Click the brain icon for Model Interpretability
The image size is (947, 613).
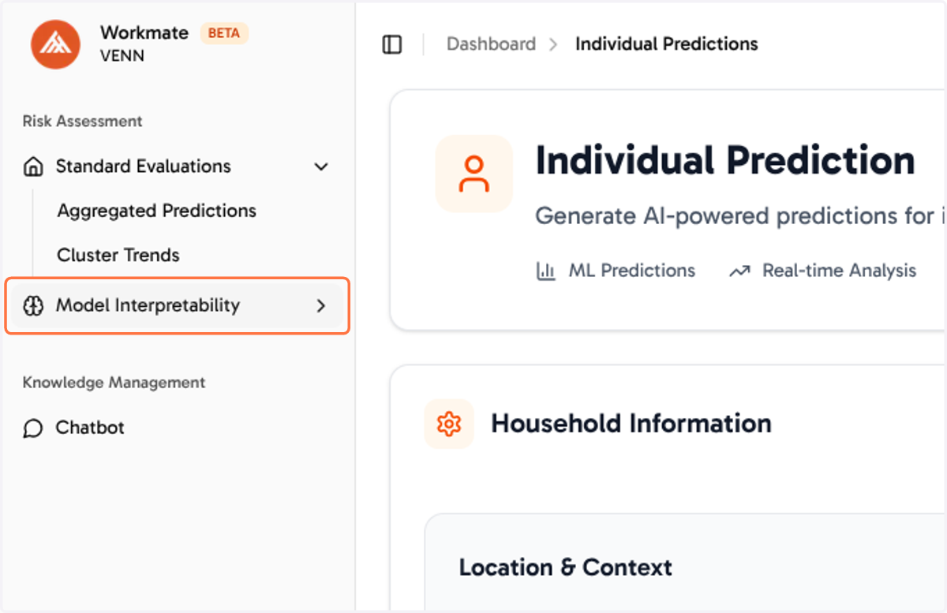coord(33,306)
